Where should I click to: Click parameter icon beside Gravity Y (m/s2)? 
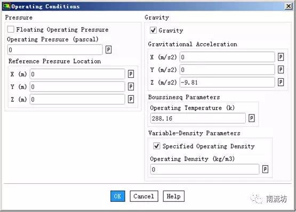(281, 70)
